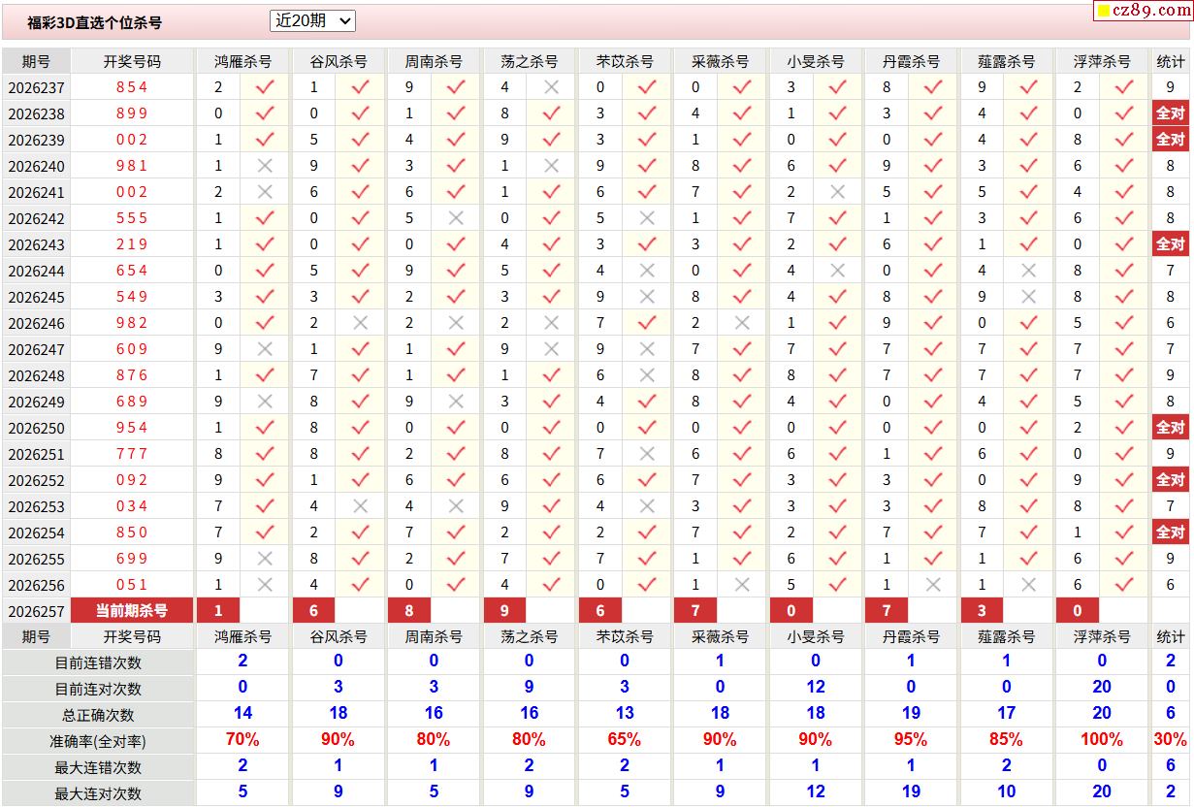The image size is (1194, 807).
Task: Click the 100% accuracy value for 浮萍
Action: [x=1102, y=739]
